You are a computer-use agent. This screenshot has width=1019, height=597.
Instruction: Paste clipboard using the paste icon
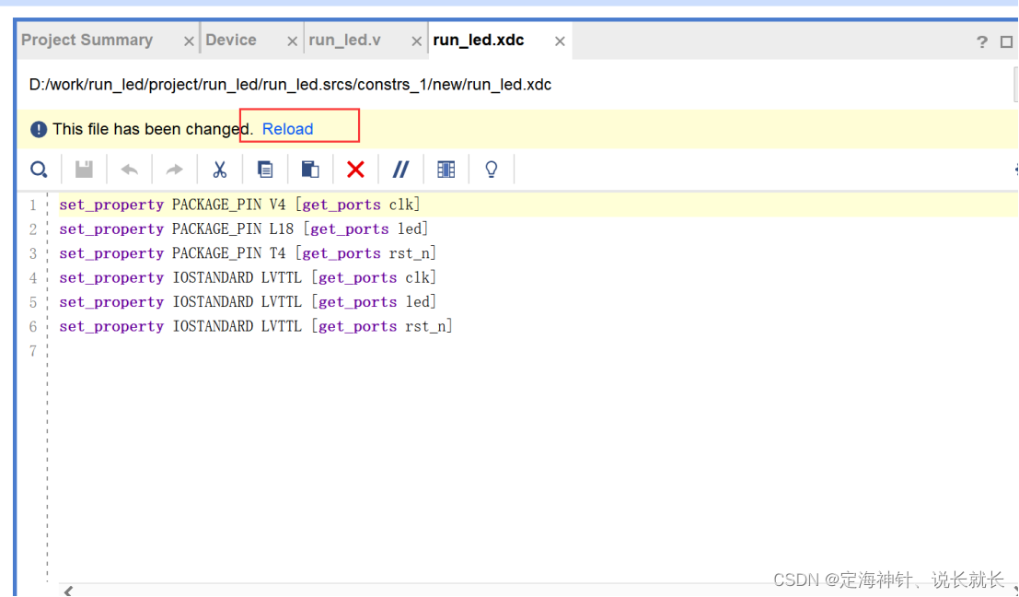310,170
